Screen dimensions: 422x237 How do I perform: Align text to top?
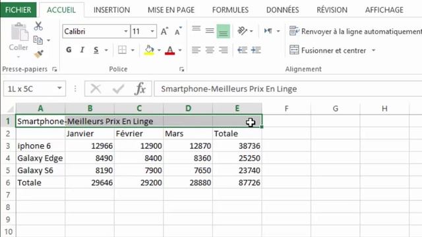click(196, 30)
